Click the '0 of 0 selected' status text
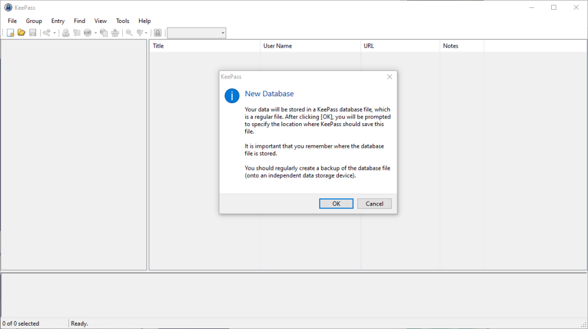 (x=21, y=323)
